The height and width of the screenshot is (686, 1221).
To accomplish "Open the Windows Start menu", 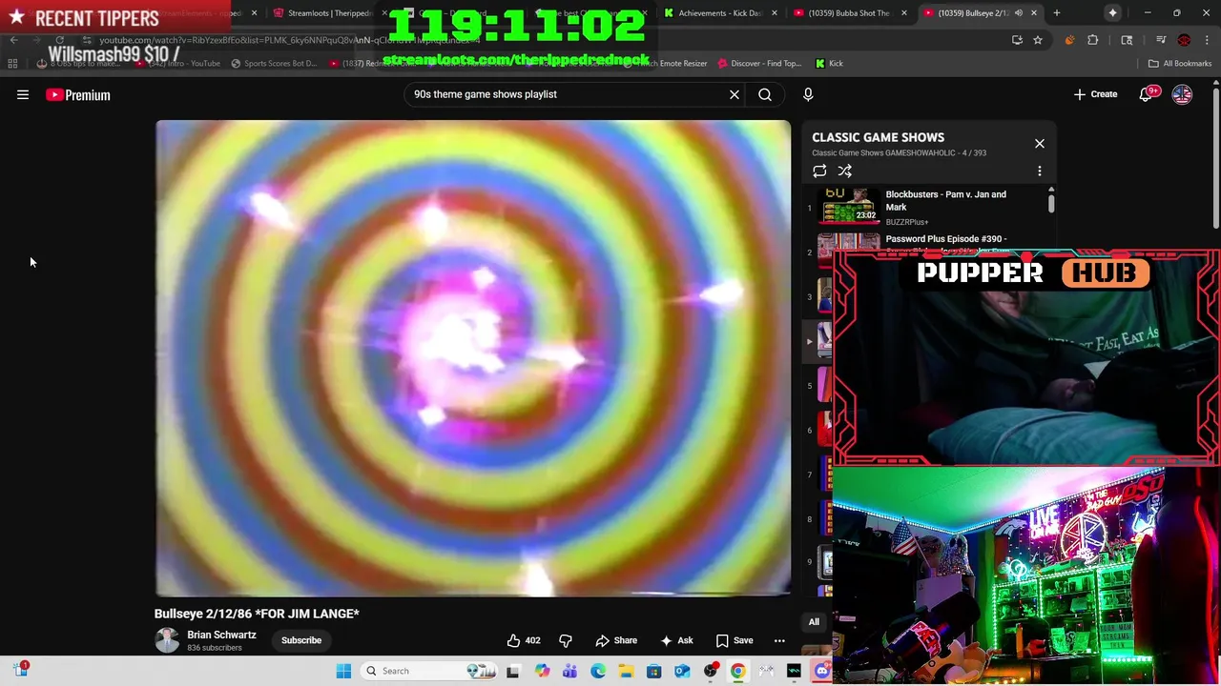I will 343,671.
